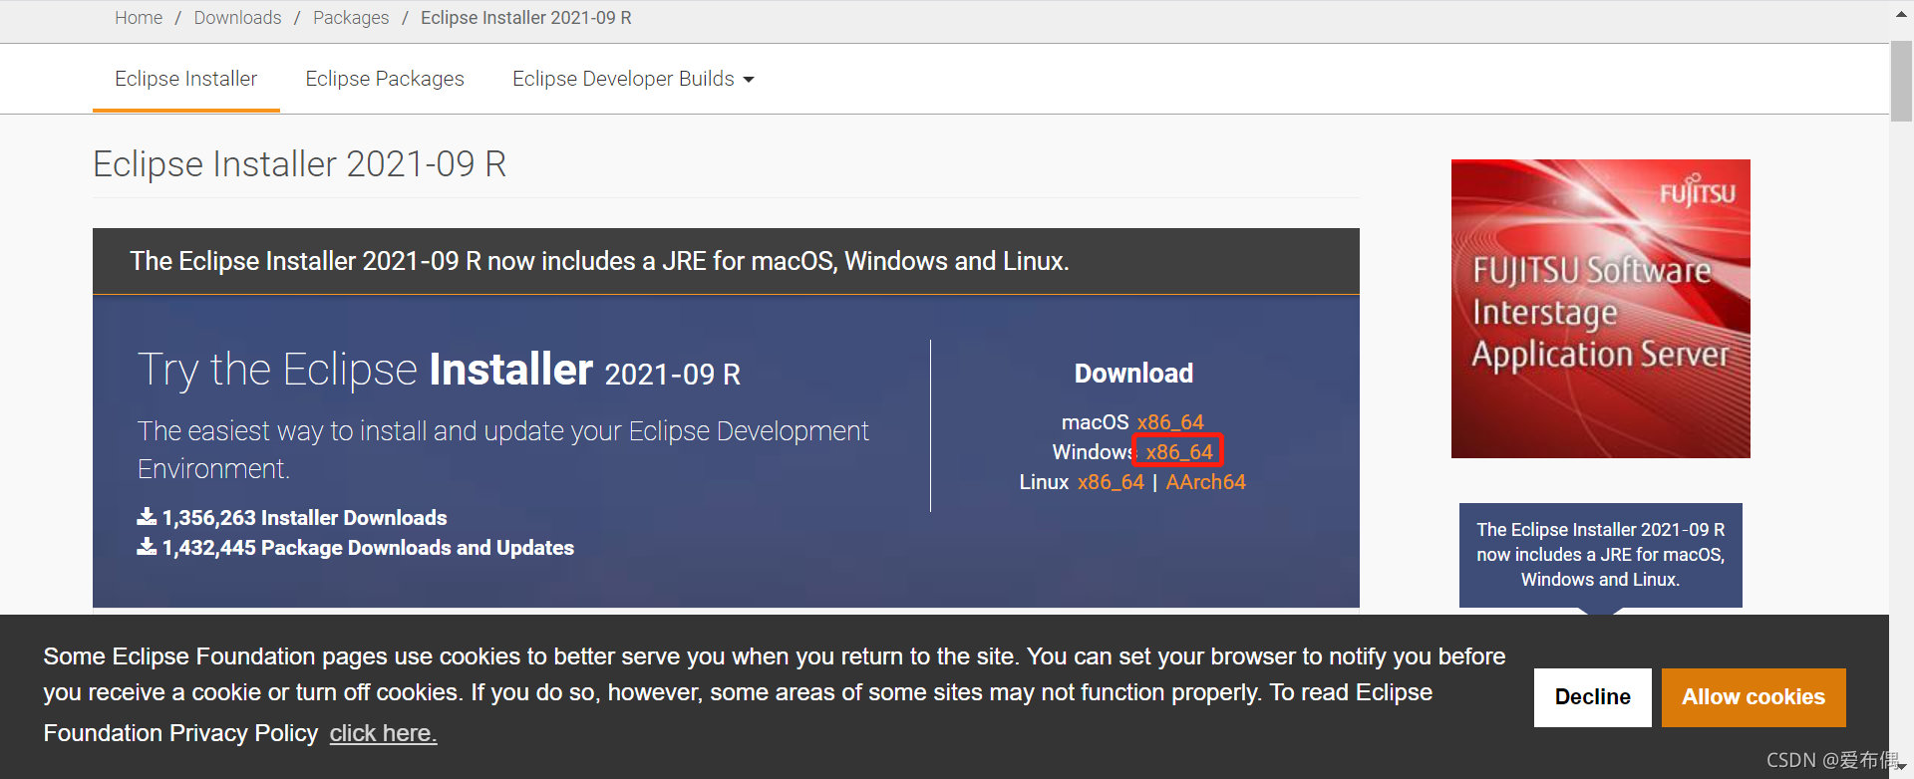Go to Home breadcrumb link
This screenshot has width=1914, height=779.
pos(139,18)
